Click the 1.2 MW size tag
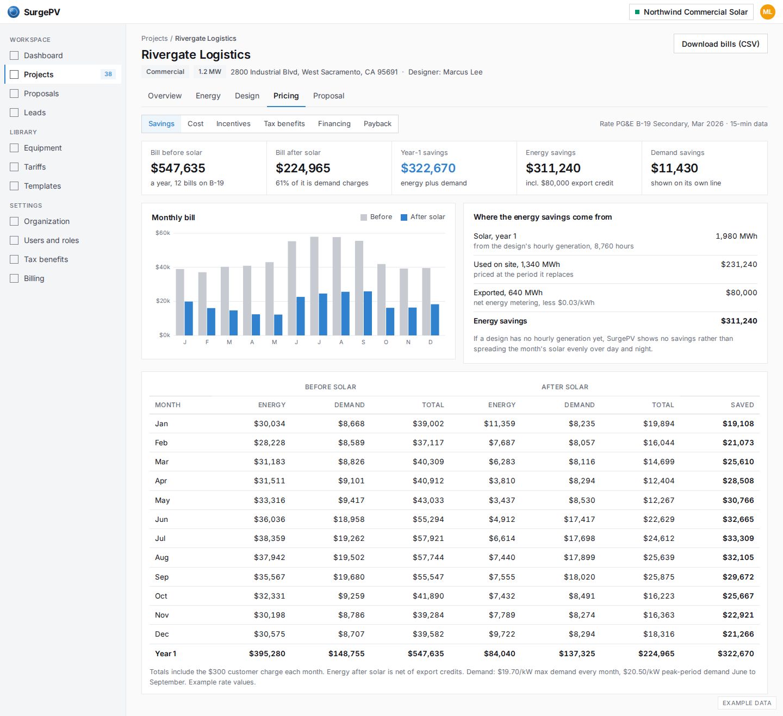 click(x=210, y=72)
